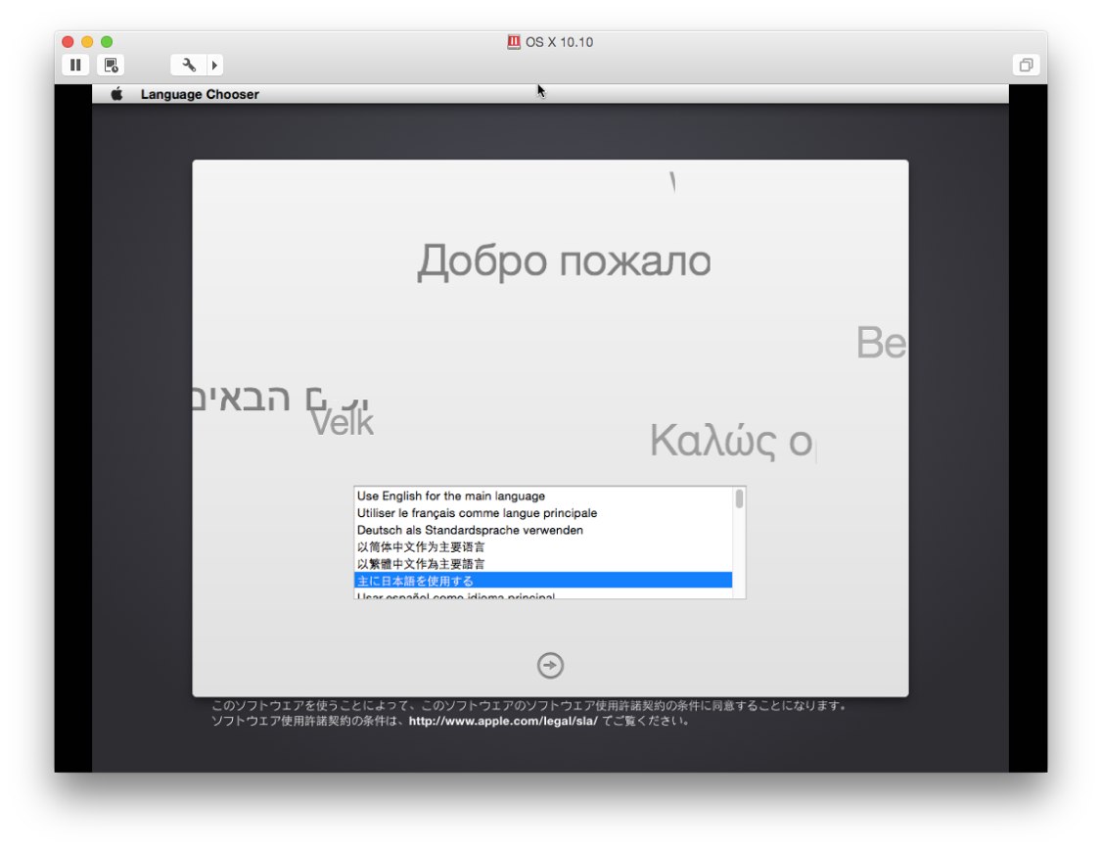Image resolution: width=1102 pixels, height=850 pixels.
Task: Expand the toolbar arrow next to wrench
Action: point(214,65)
